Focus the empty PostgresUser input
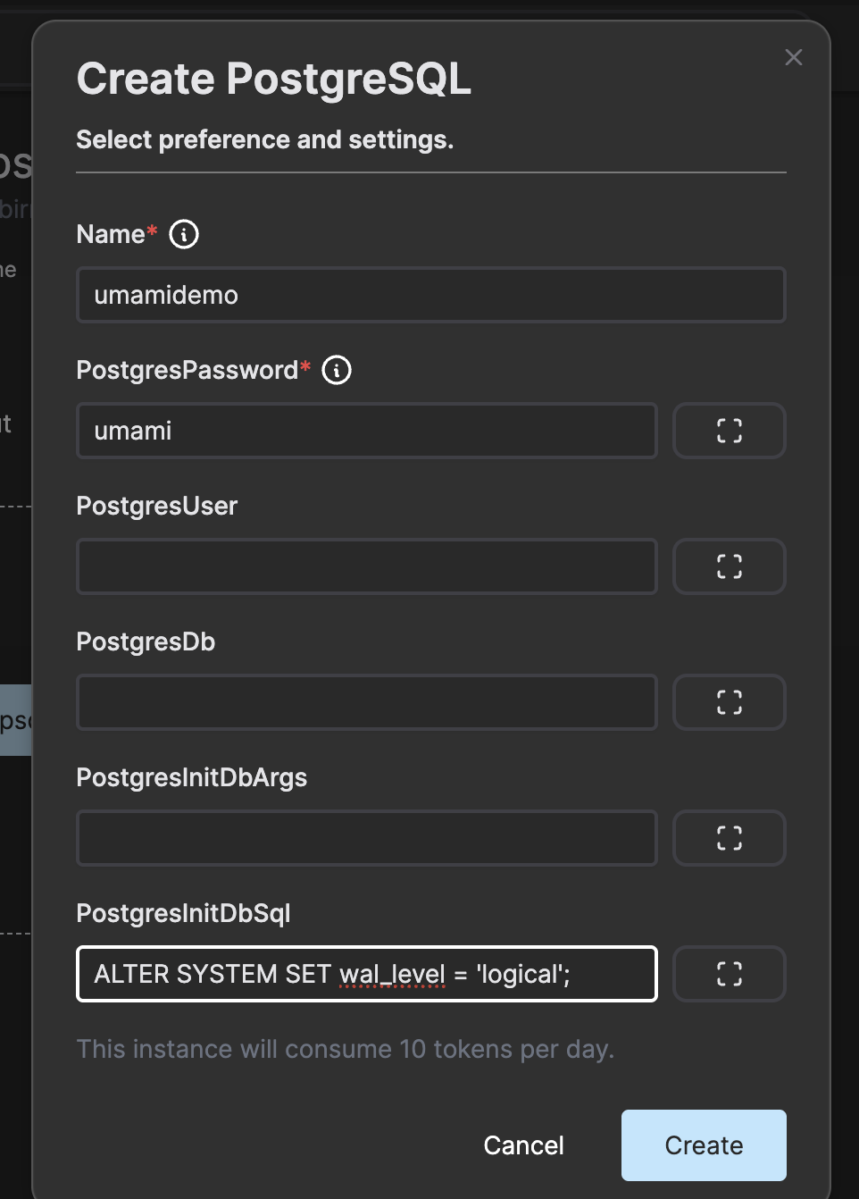859x1199 pixels. tap(367, 566)
